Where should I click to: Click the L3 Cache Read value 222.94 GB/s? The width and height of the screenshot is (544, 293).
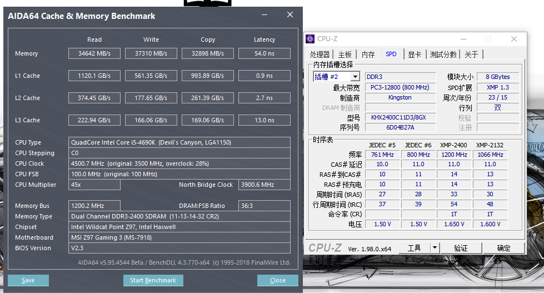(x=94, y=120)
